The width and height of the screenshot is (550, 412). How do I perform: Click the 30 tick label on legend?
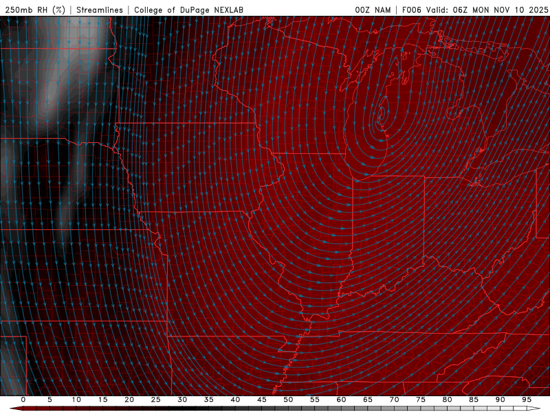182,400
